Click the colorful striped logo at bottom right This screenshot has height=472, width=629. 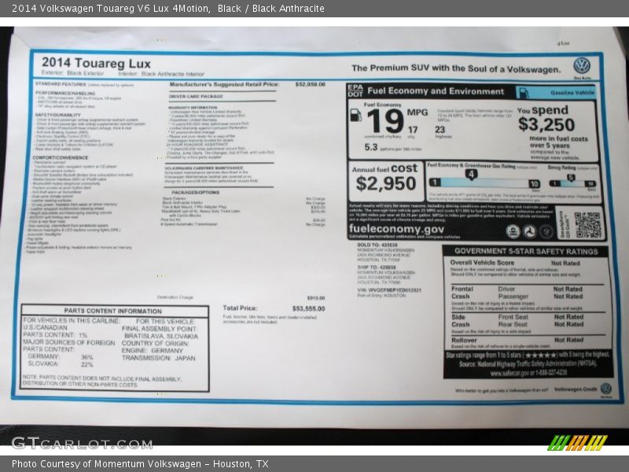(x=577, y=443)
